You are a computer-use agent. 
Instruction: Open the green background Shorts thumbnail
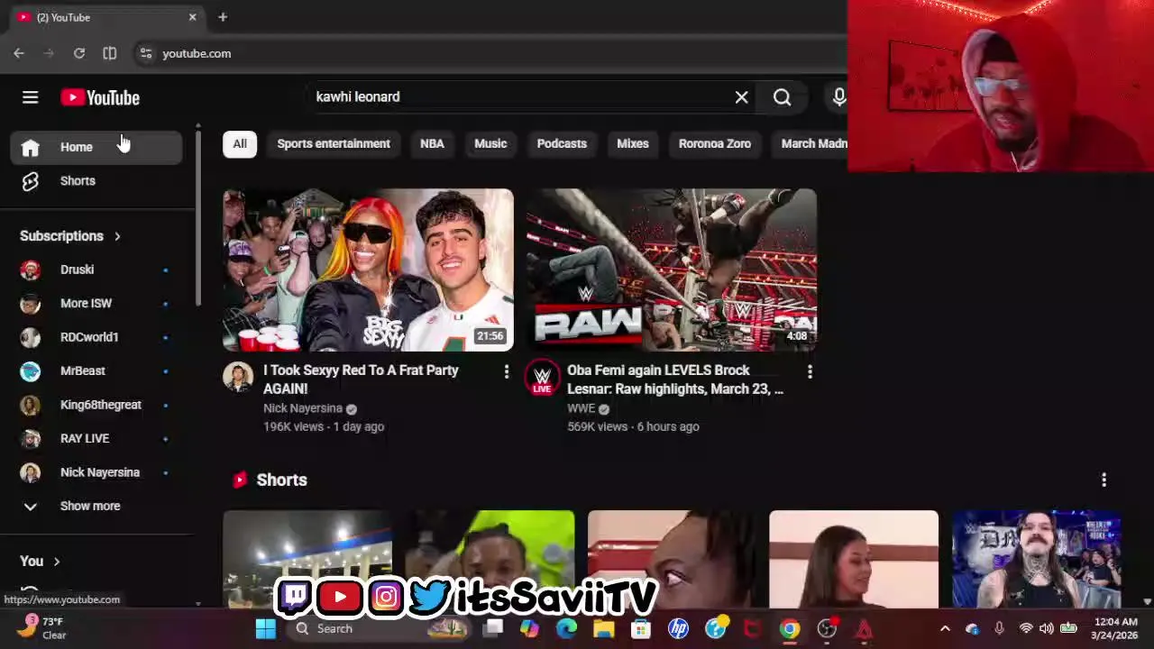(490, 559)
